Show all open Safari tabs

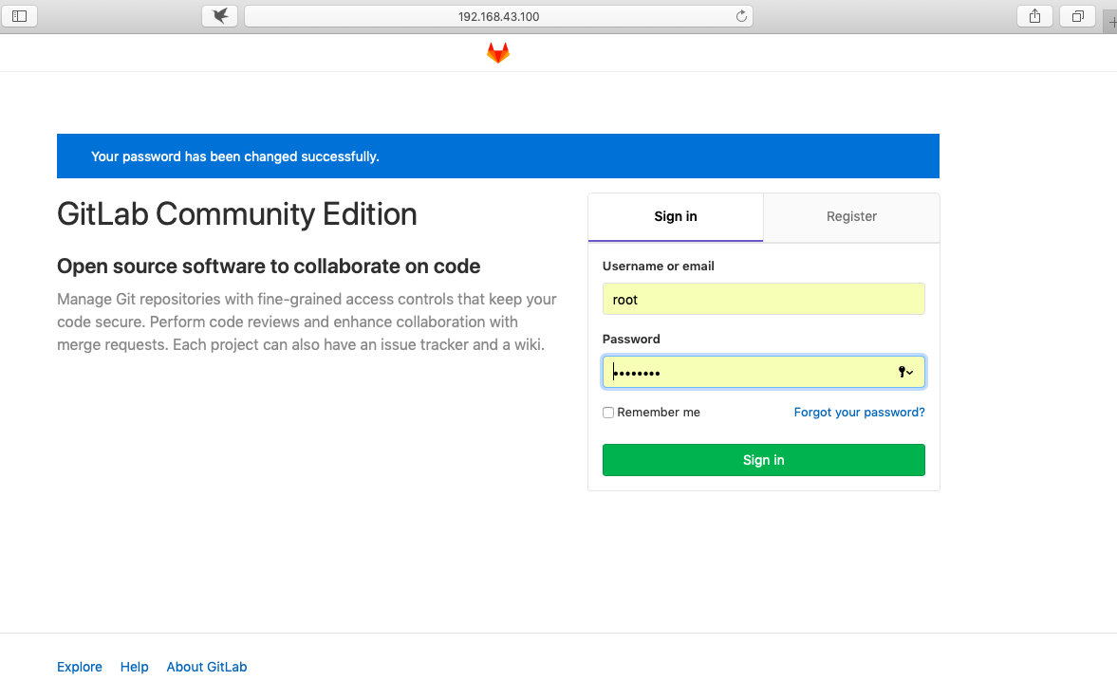pos(1076,15)
